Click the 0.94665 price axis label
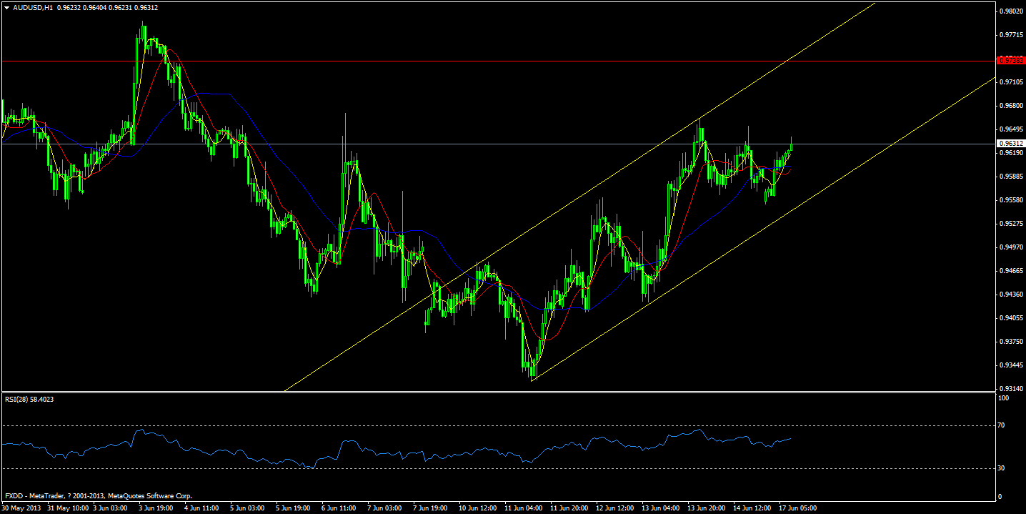The image size is (1026, 514). (1010, 271)
